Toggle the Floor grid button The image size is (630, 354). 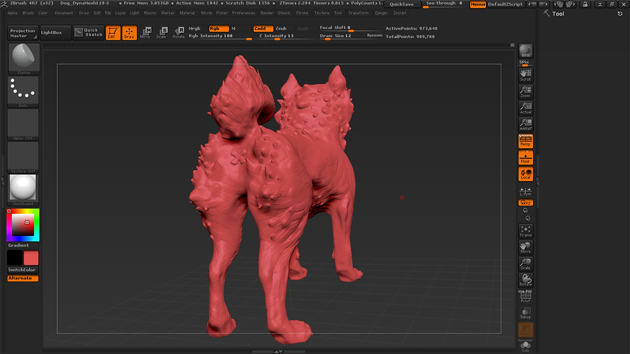pyautogui.click(x=526, y=157)
